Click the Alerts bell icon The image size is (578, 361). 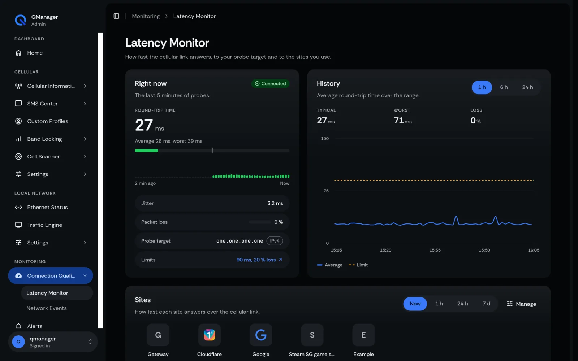coord(18,326)
